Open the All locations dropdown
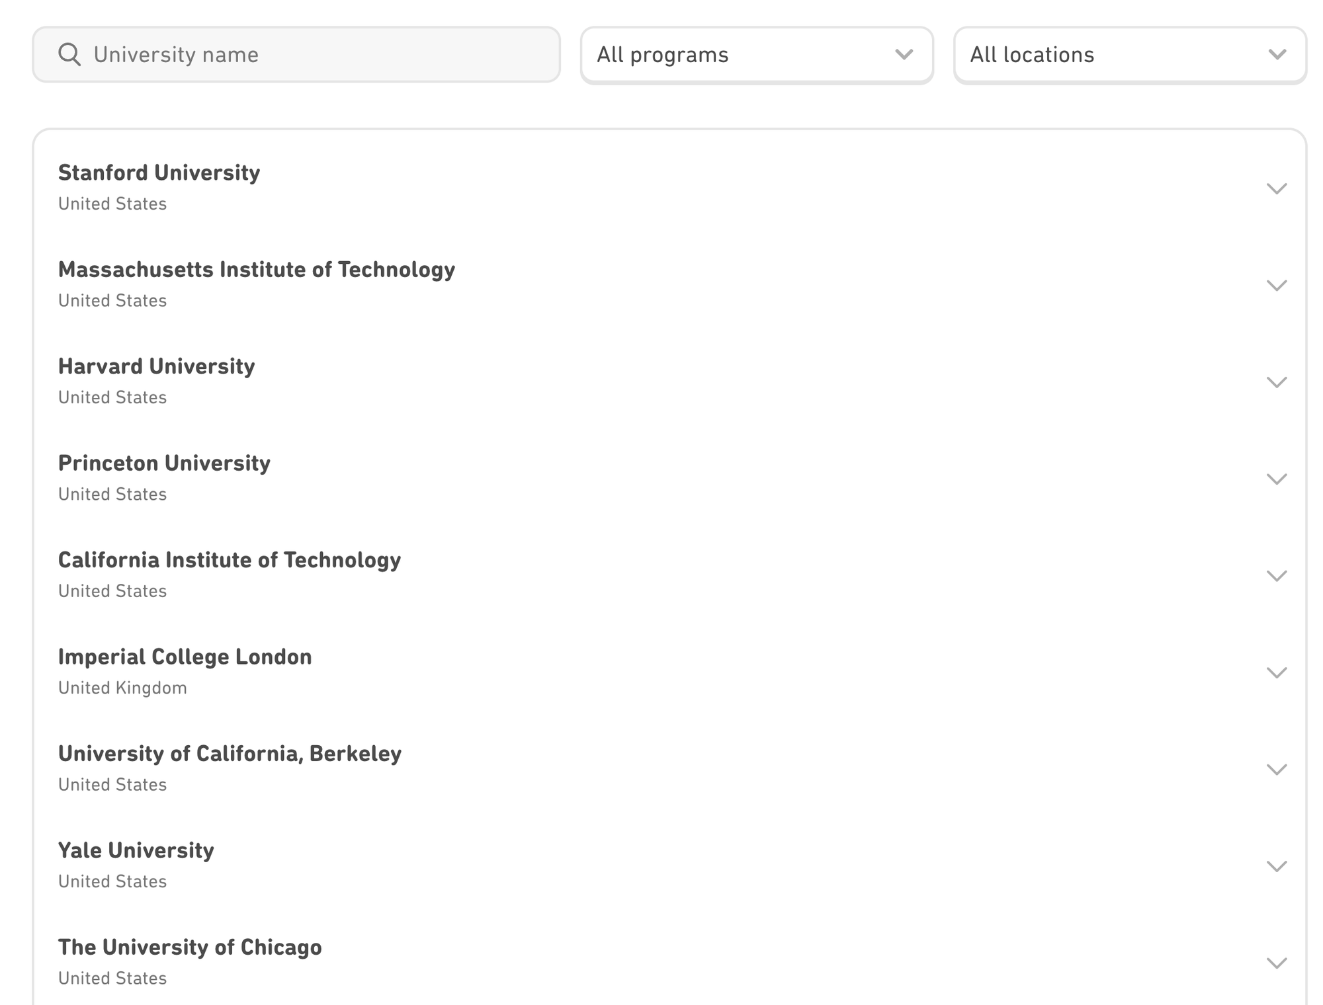Screen dimensions: 1323x1005 1130,55
